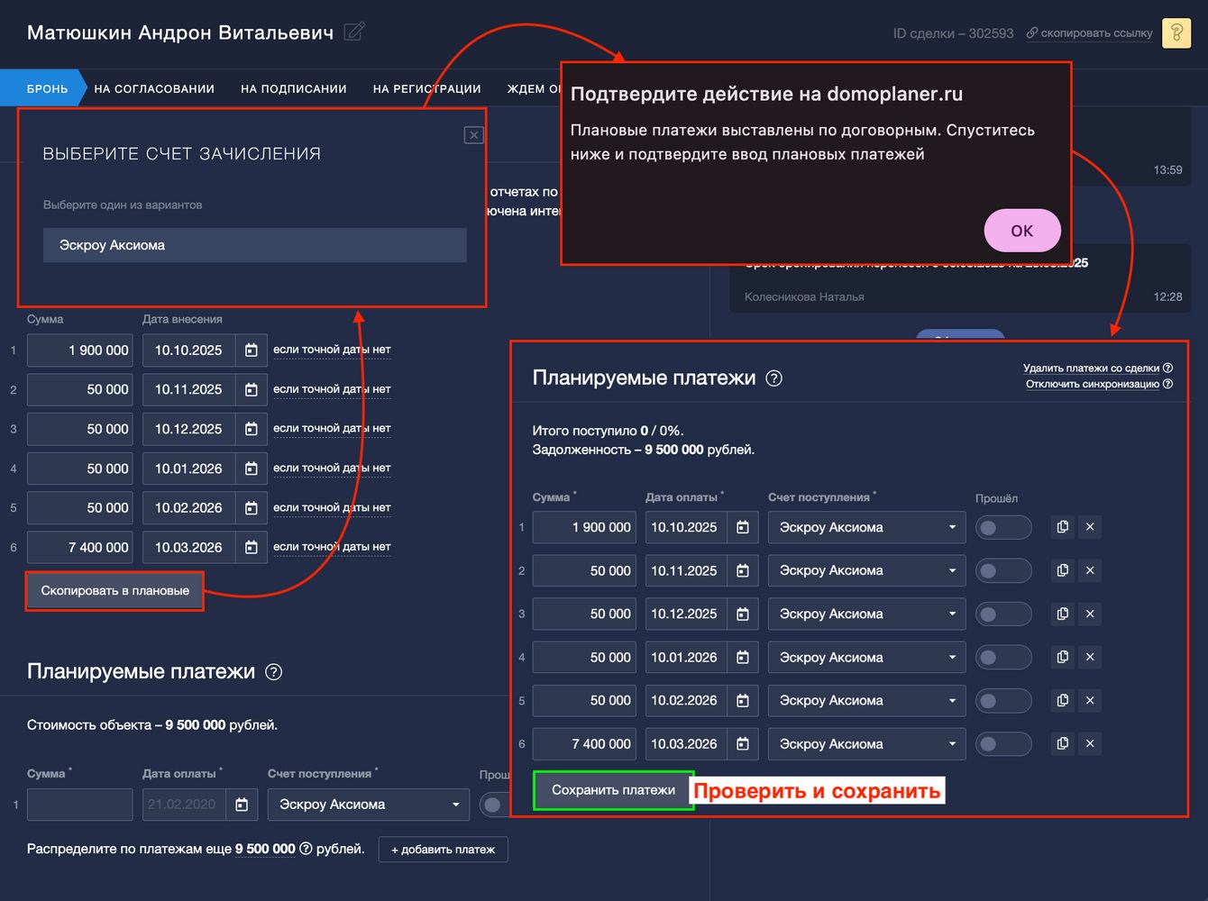Click help icon next to 'Отключить синхронизацию'

pyautogui.click(x=1167, y=384)
